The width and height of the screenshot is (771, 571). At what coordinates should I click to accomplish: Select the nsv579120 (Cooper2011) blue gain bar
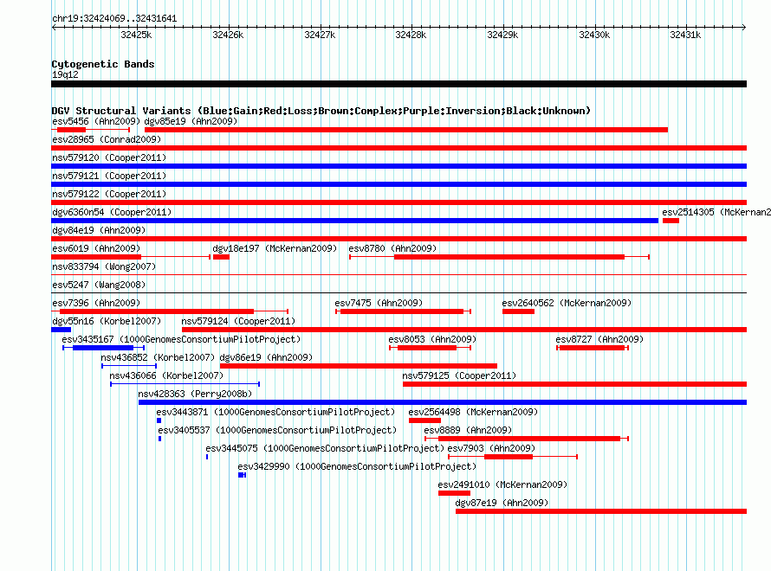click(x=398, y=166)
